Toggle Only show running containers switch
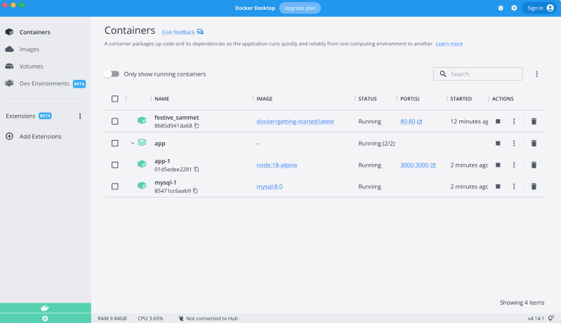Viewport: 561px width, 323px height. (112, 74)
